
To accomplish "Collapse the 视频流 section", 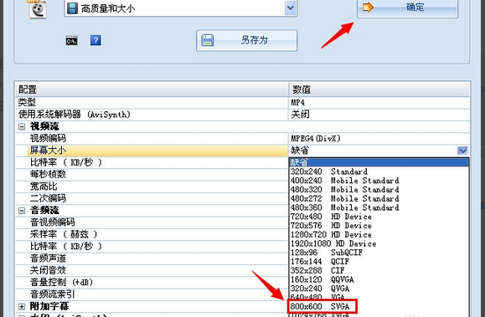I will [22, 126].
